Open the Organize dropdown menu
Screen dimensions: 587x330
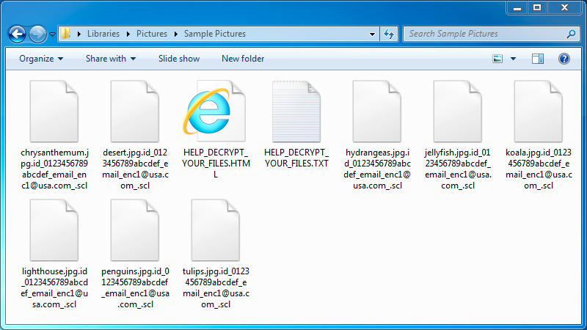click(x=41, y=59)
